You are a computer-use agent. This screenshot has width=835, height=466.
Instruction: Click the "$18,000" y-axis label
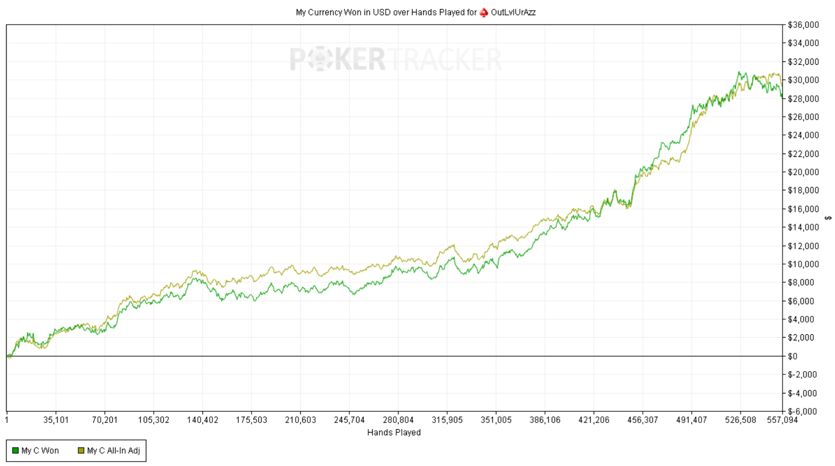click(803, 190)
